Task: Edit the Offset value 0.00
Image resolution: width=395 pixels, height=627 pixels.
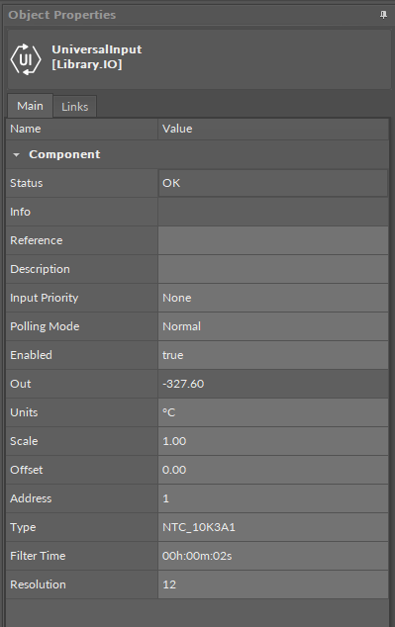Action: click(x=273, y=470)
